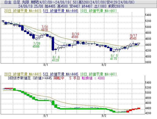This screenshot has height=119, width=157.
Task: Click the 8/1 date label under lower chart
Action: point(46,116)
